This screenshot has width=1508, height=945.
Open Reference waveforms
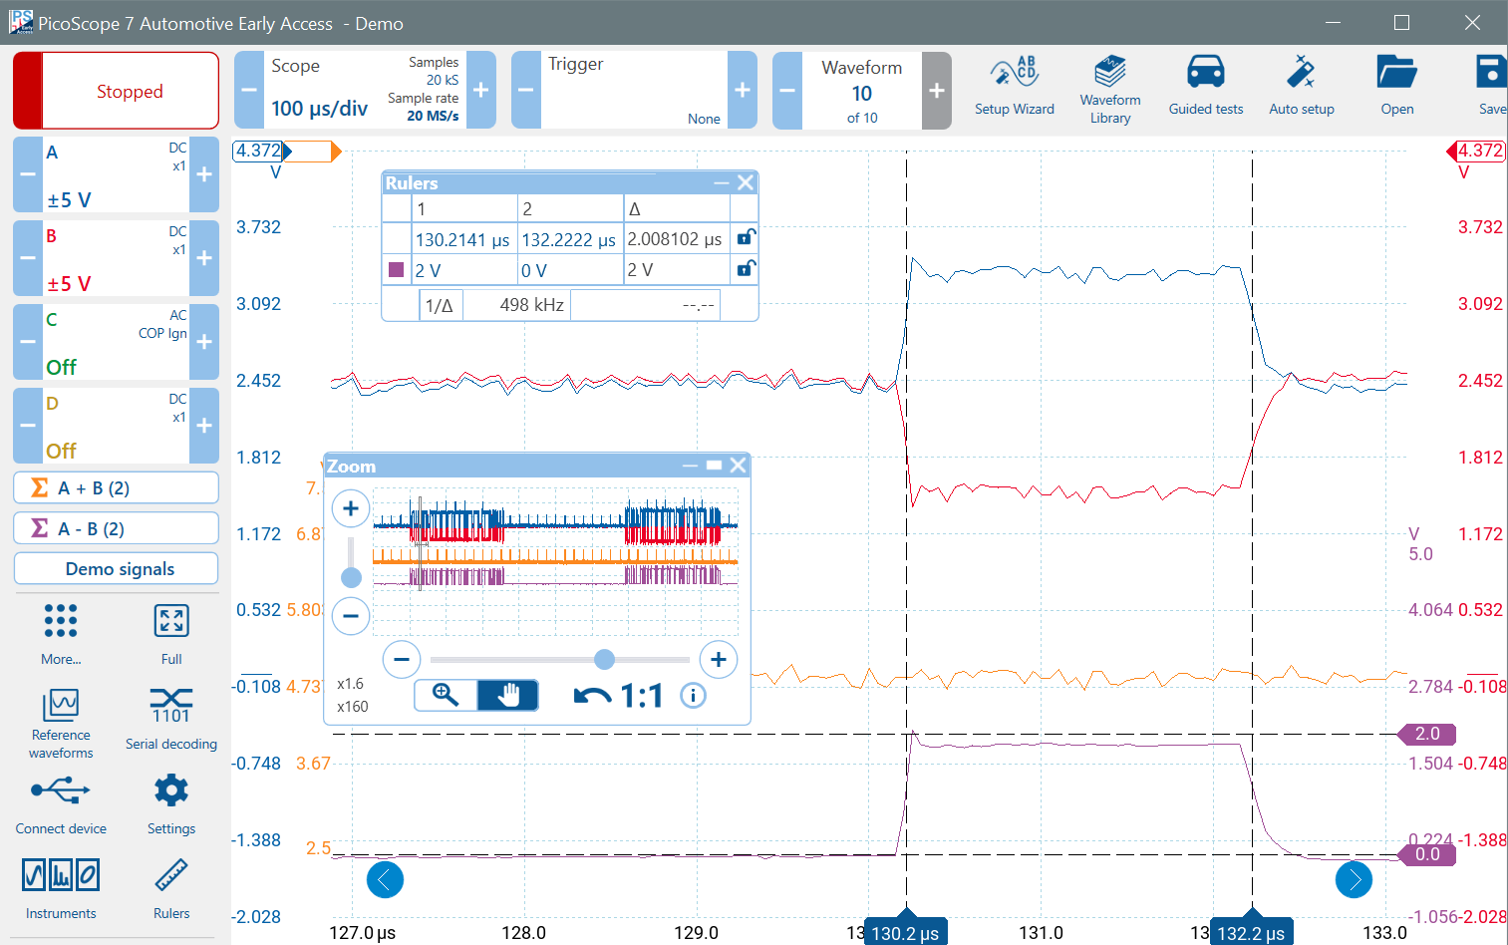61,724
